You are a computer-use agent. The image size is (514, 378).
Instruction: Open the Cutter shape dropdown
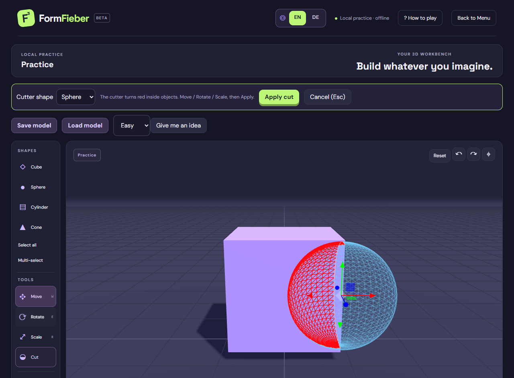75,97
